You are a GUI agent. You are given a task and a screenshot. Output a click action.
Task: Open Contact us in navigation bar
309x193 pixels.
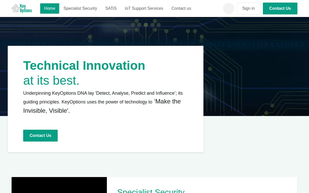pos(181,8)
